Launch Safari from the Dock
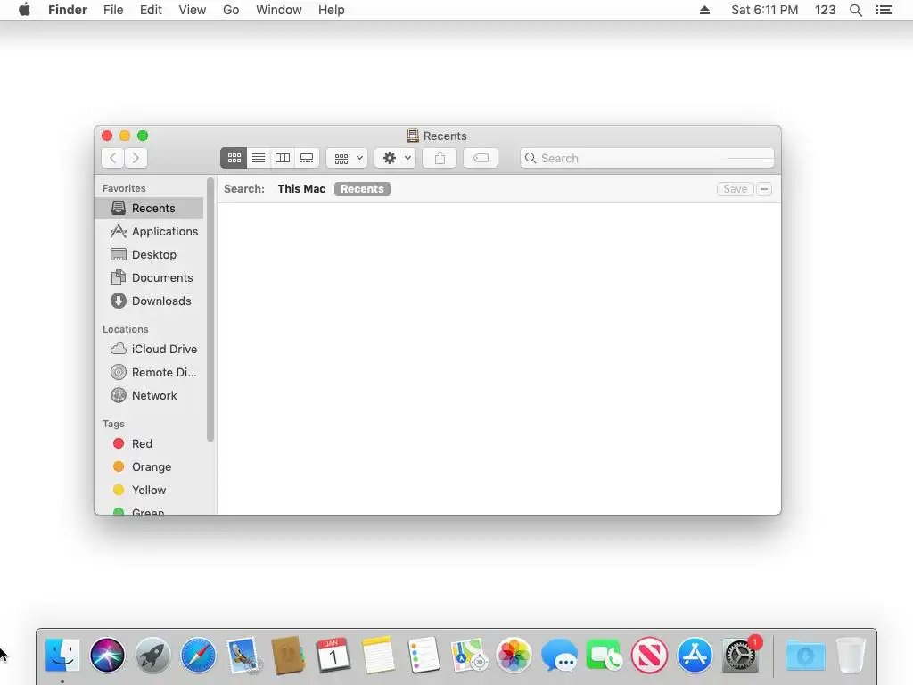This screenshot has height=685, width=913. click(x=198, y=656)
